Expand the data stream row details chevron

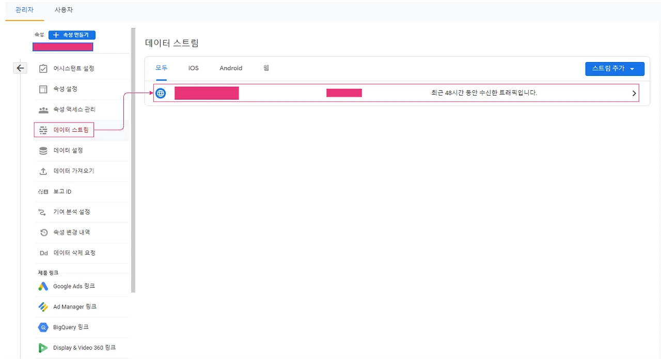[634, 93]
